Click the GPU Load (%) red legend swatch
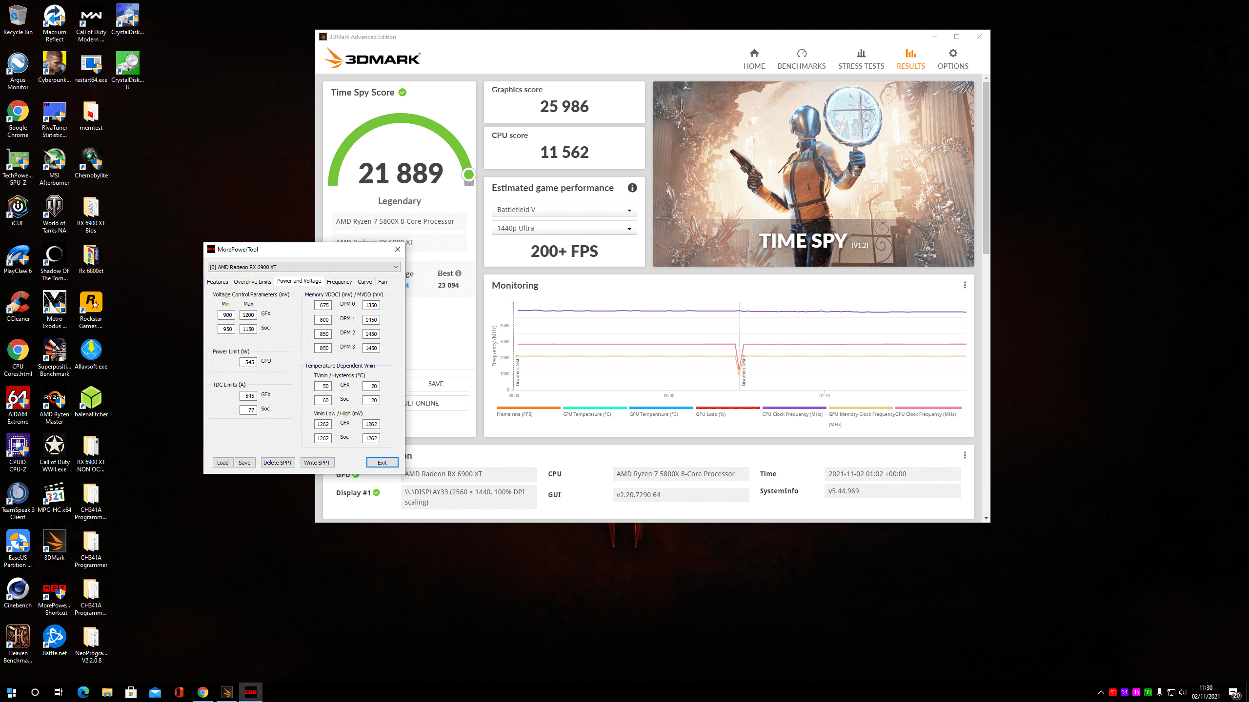The width and height of the screenshot is (1249, 702). pos(727,408)
